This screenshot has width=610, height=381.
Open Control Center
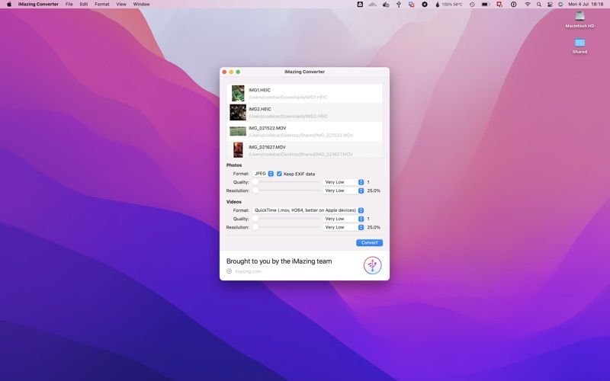point(550,5)
